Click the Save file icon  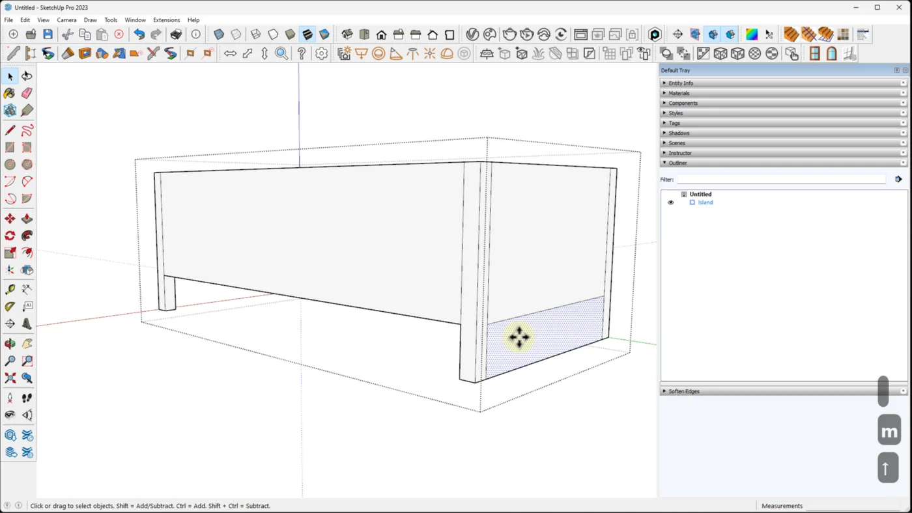[48, 35]
